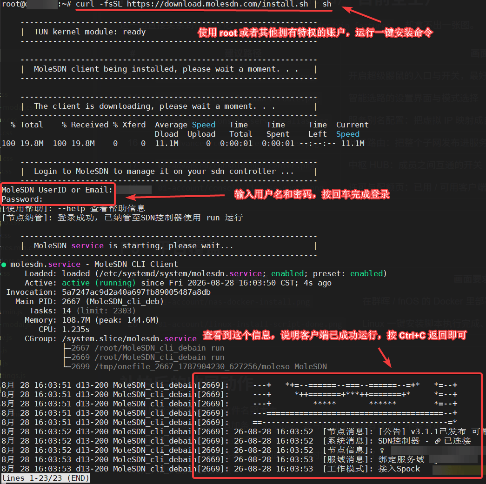Screen dimensions: 486x484
Task: Click the small icon after [节点信息]:
Action: click(x=382, y=450)
